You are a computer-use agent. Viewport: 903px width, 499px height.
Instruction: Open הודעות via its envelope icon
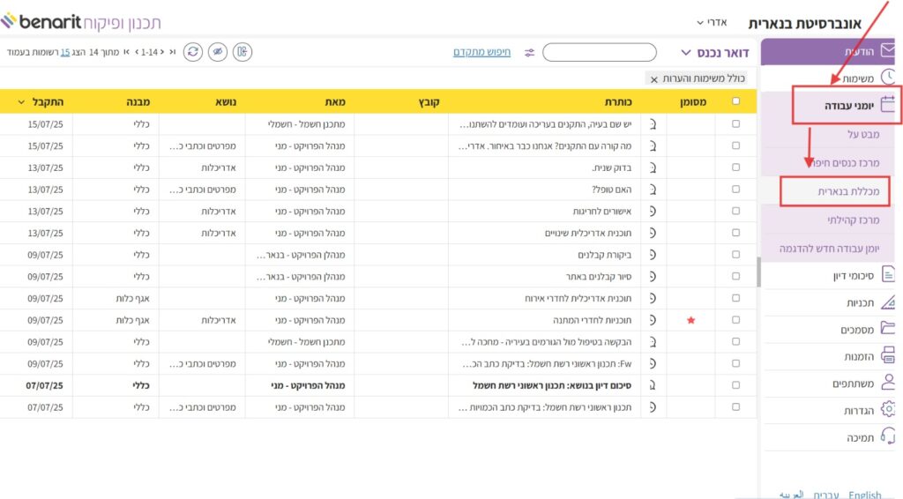tap(887, 50)
